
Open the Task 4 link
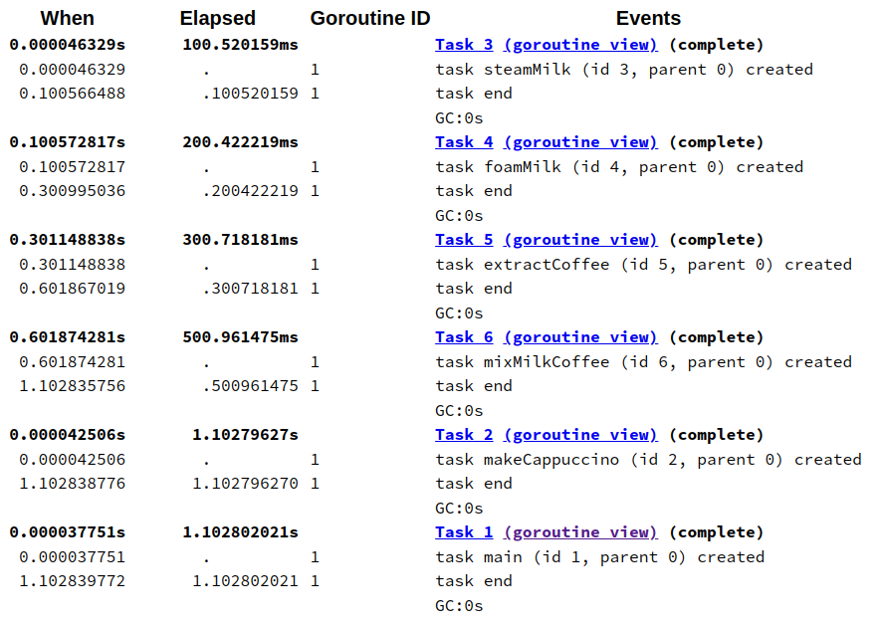click(x=464, y=142)
